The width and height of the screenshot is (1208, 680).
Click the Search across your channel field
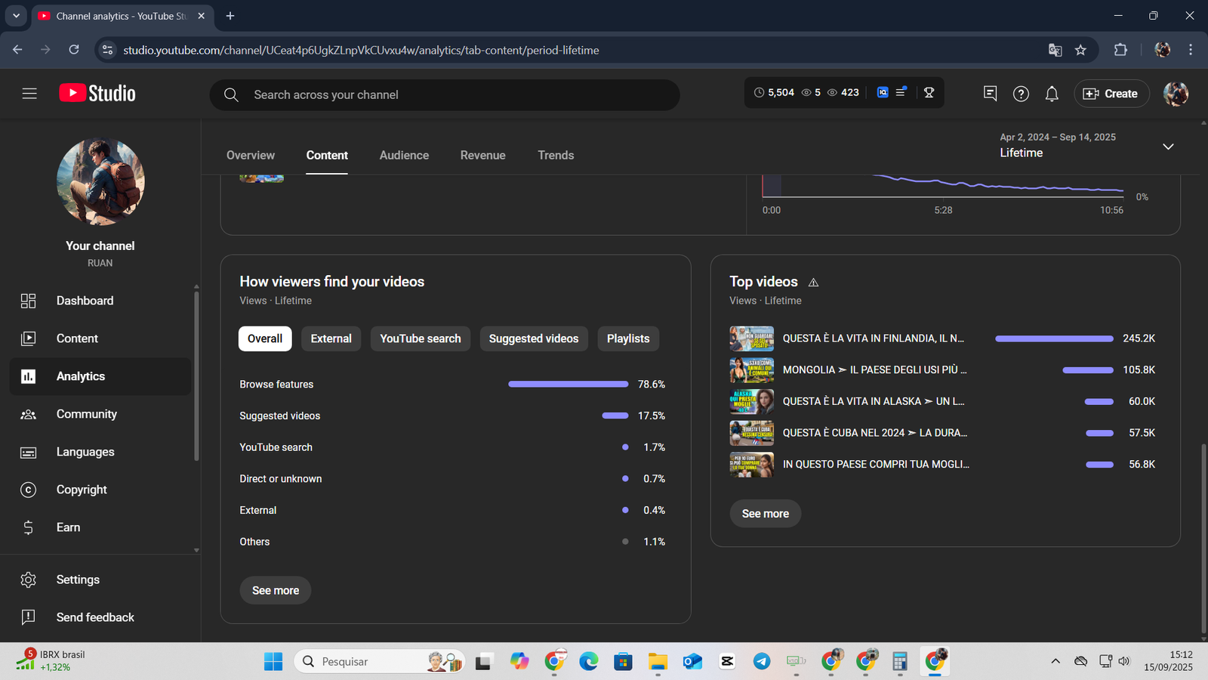pyautogui.click(x=453, y=95)
